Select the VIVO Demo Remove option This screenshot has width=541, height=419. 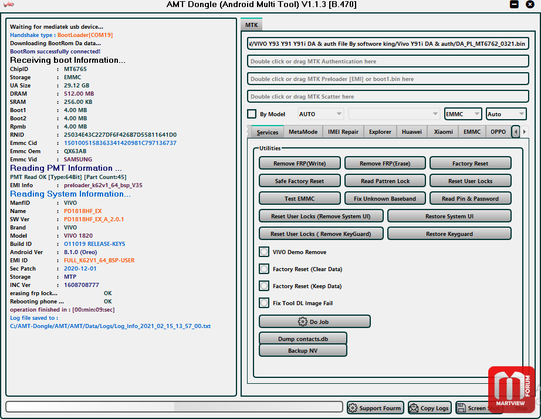(264, 252)
